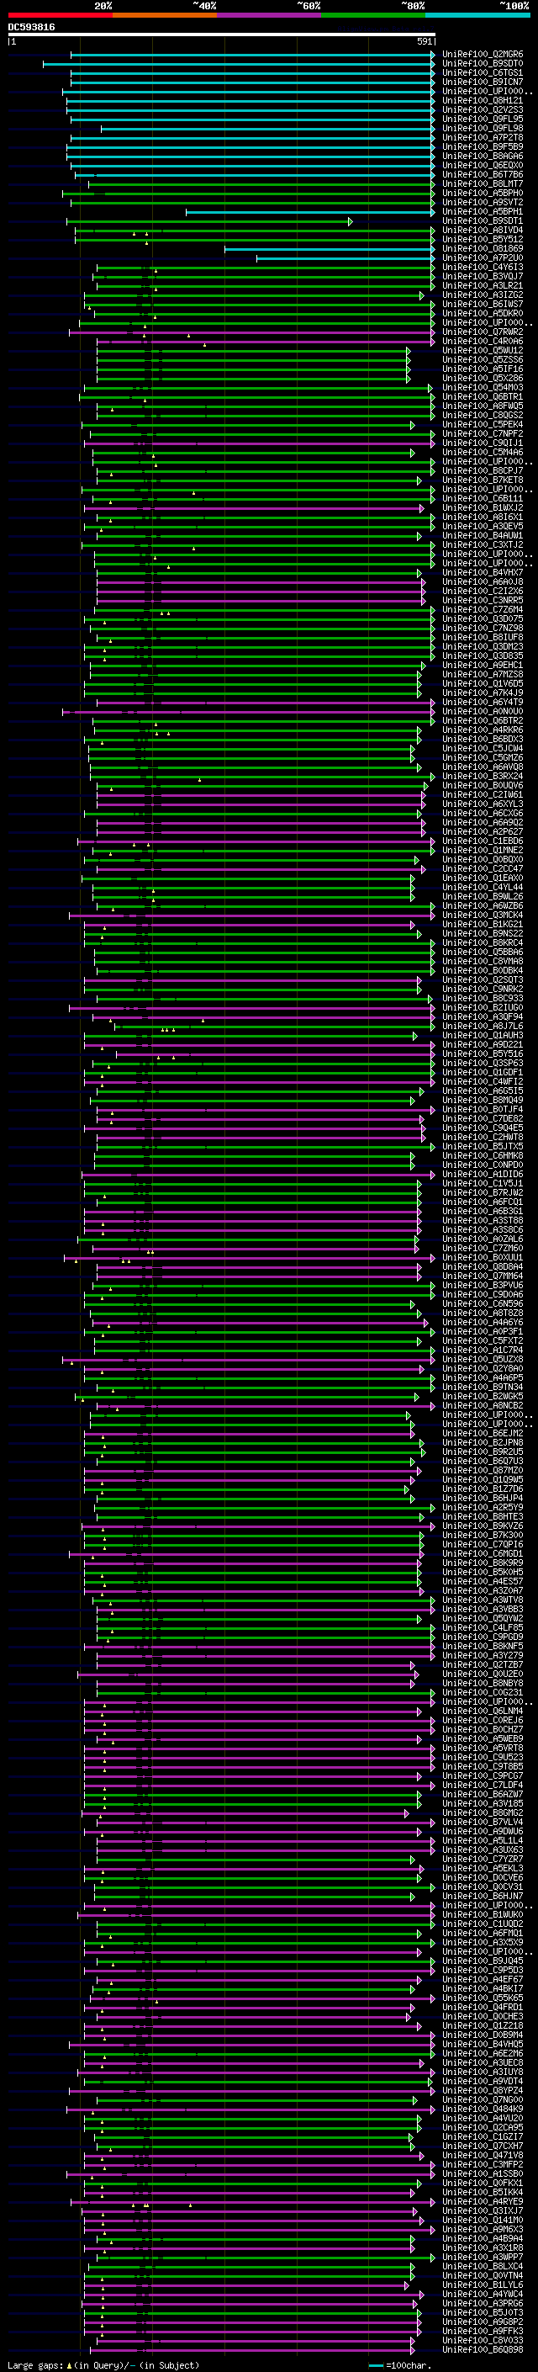
Task: Click the arrowhead ending the UniRef100_B9SDT1 bar
Action: pyautogui.click(x=351, y=221)
